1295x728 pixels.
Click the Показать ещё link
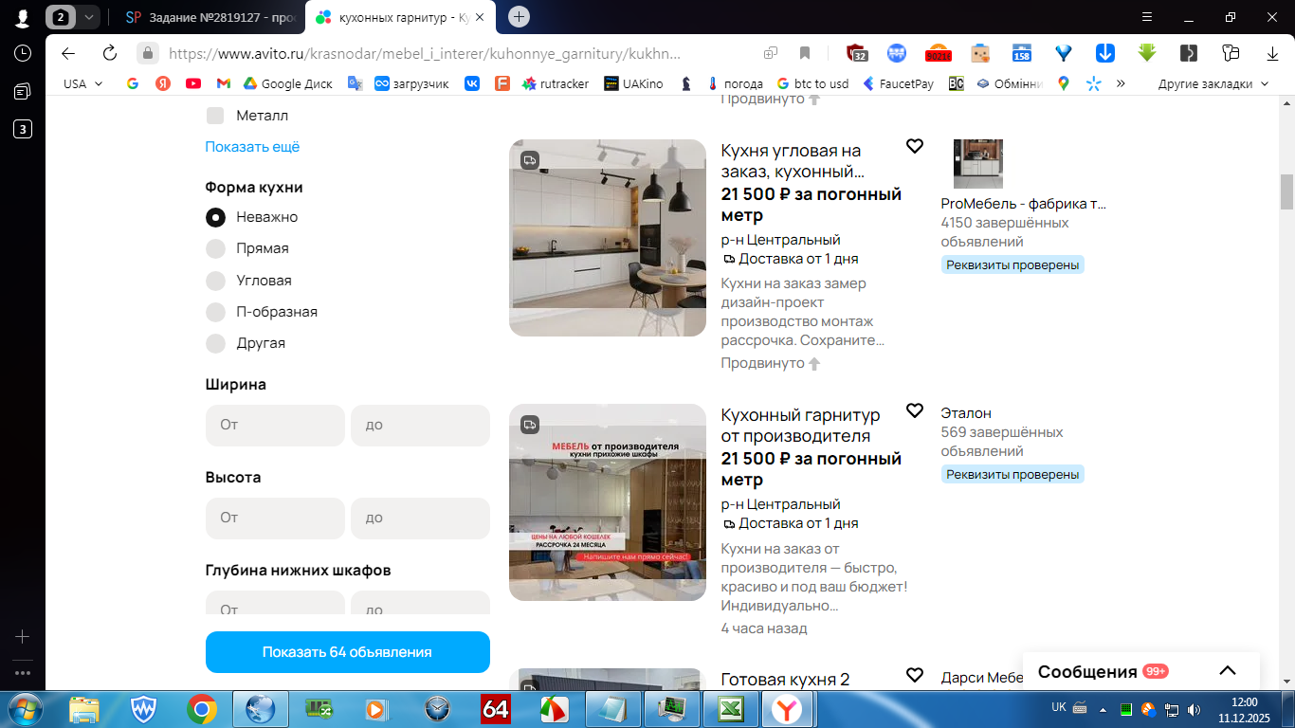(252, 147)
